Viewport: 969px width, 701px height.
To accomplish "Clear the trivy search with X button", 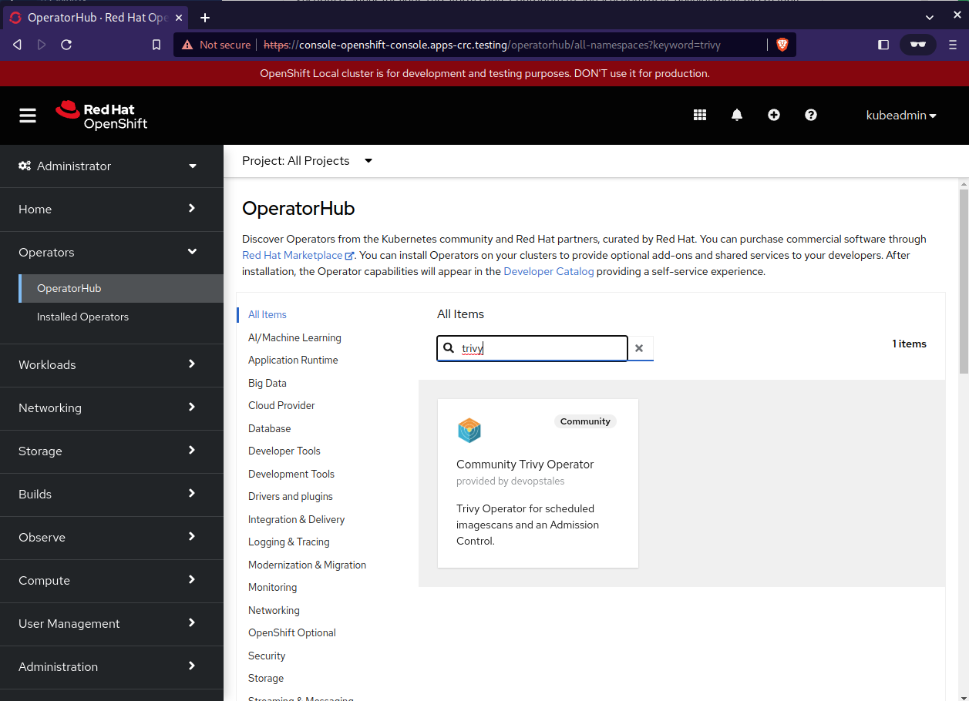I will pyautogui.click(x=639, y=348).
